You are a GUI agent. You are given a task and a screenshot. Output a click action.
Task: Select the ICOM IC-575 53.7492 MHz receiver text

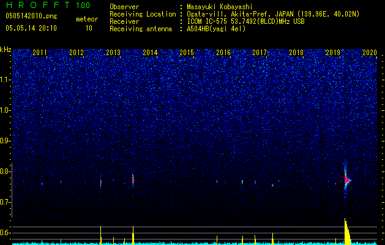(245, 21)
